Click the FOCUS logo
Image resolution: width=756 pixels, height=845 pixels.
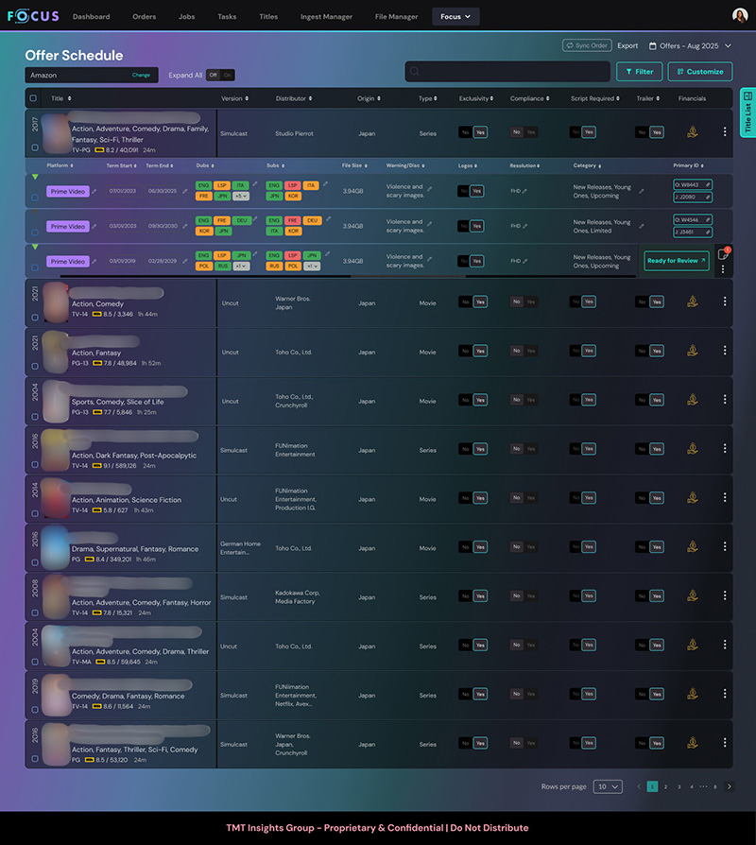33,16
